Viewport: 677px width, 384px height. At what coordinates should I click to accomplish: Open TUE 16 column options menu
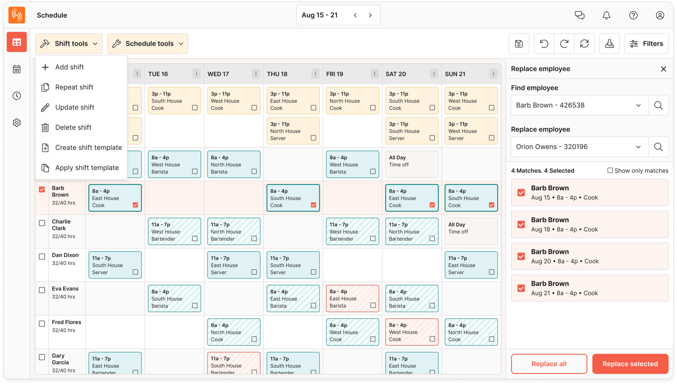[196, 74]
